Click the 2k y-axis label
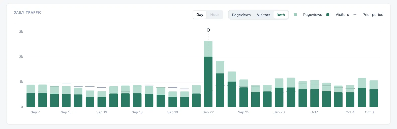Image resolution: width=397 pixels, height=129 pixels. (21, 57)
